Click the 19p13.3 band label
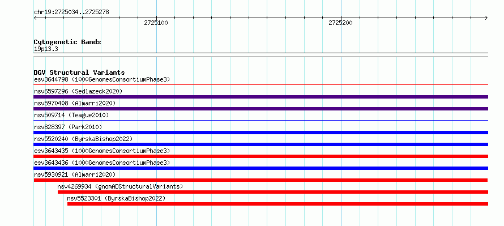 coord(46,49)
